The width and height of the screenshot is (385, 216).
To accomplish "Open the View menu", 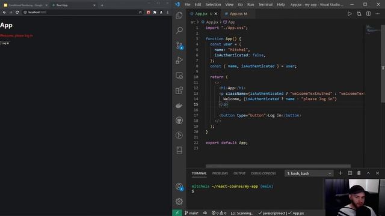I will tap(229, 4).
